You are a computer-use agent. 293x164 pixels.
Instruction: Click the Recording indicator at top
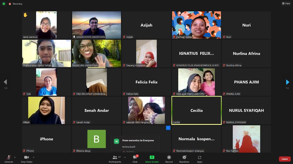[x=16, y=4]
